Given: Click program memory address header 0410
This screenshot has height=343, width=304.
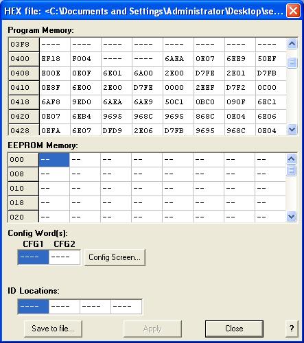Looking at the screenshot, I should pos(24,88).
